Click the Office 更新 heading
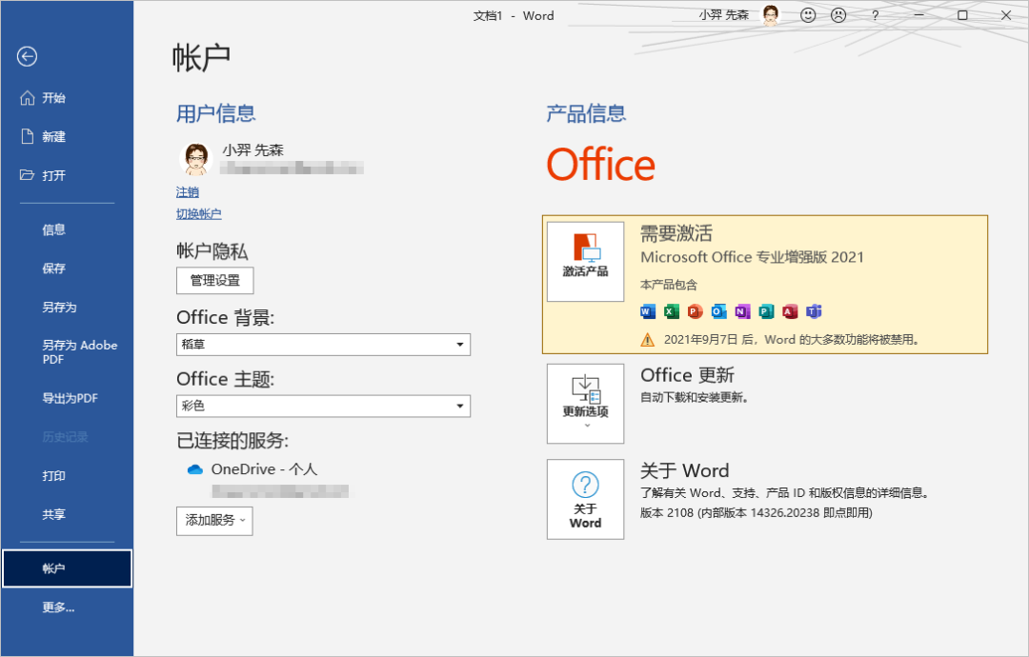 (x=687, y=375)
